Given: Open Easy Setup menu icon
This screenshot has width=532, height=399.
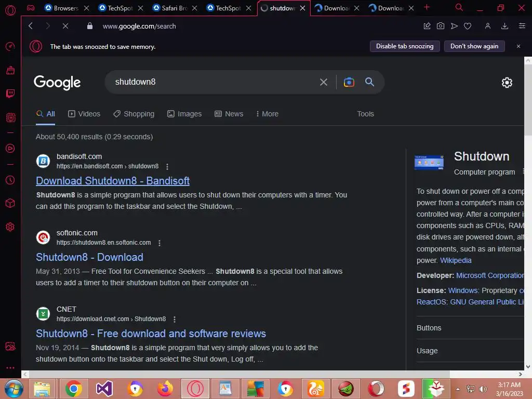Looking at the screenshot, I should (x=522, y=26).
